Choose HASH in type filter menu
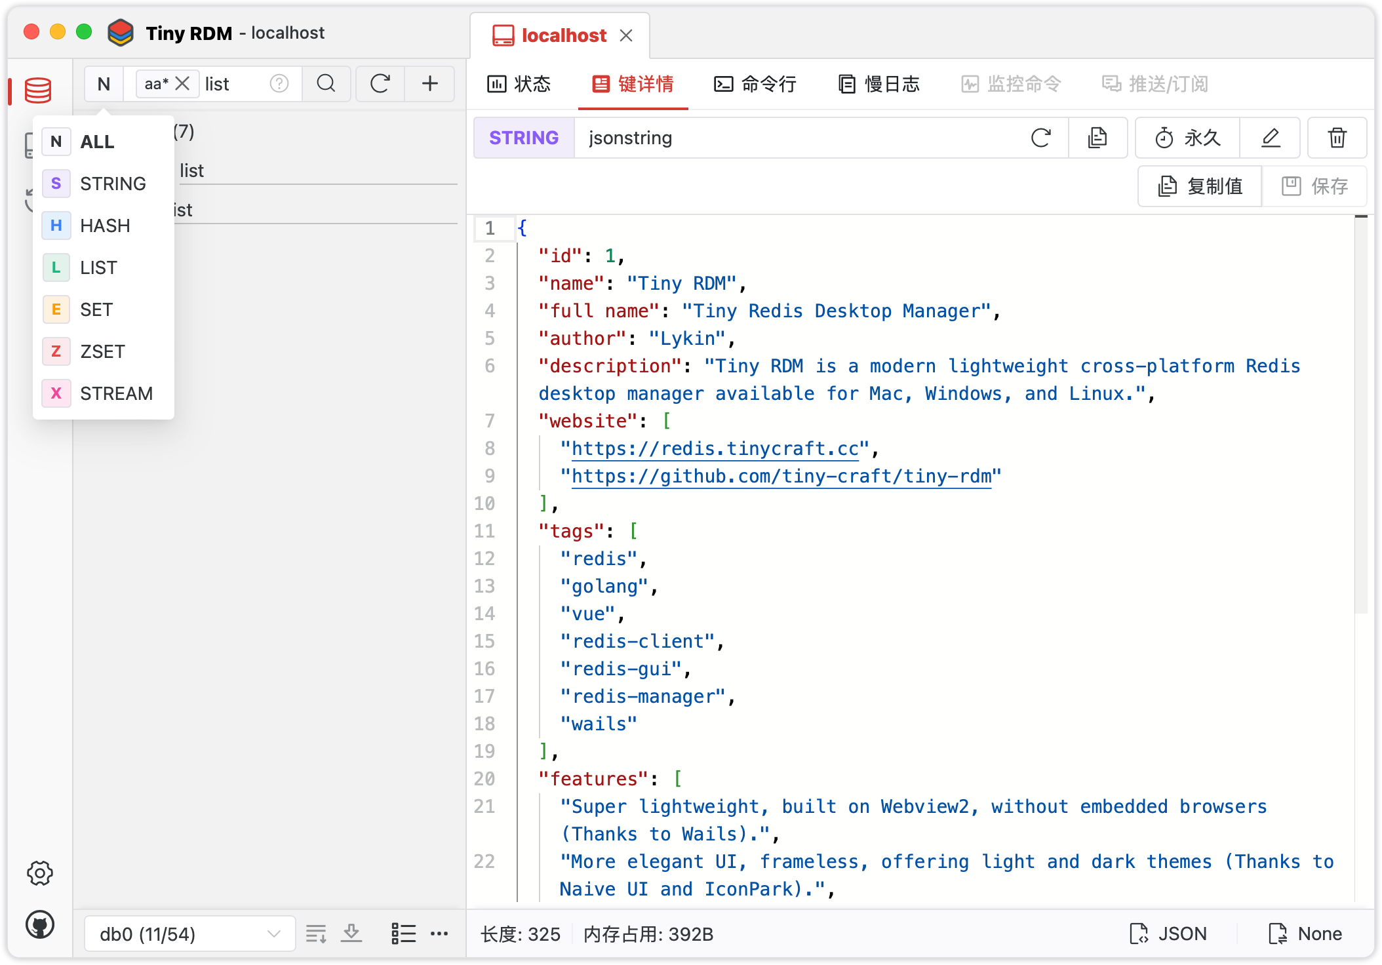 coord(104,226)
